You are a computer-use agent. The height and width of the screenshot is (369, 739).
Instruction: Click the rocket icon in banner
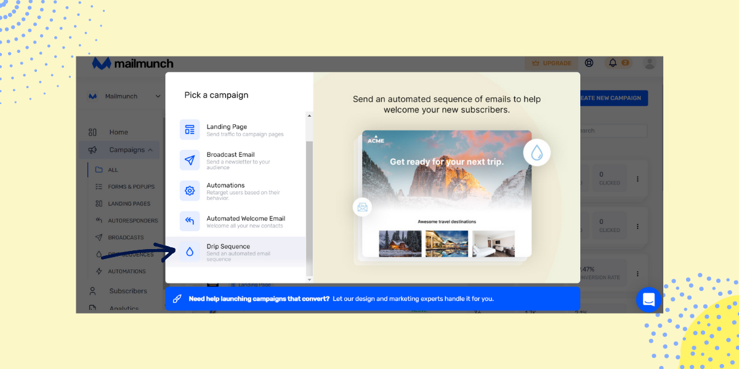tap(177, 299)
